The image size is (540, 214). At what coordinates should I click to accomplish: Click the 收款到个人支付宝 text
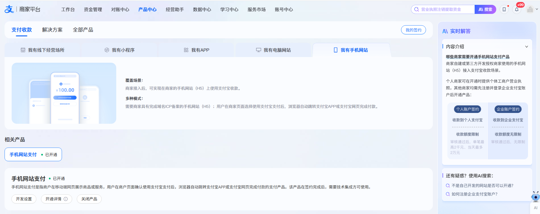pos(468,120)
